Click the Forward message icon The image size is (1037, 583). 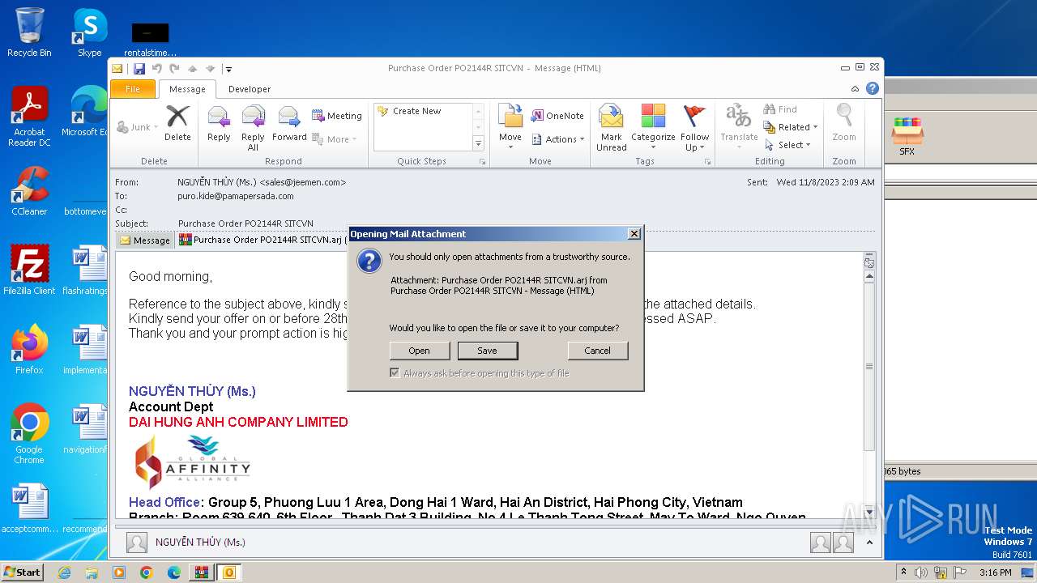tap(289, 123)
